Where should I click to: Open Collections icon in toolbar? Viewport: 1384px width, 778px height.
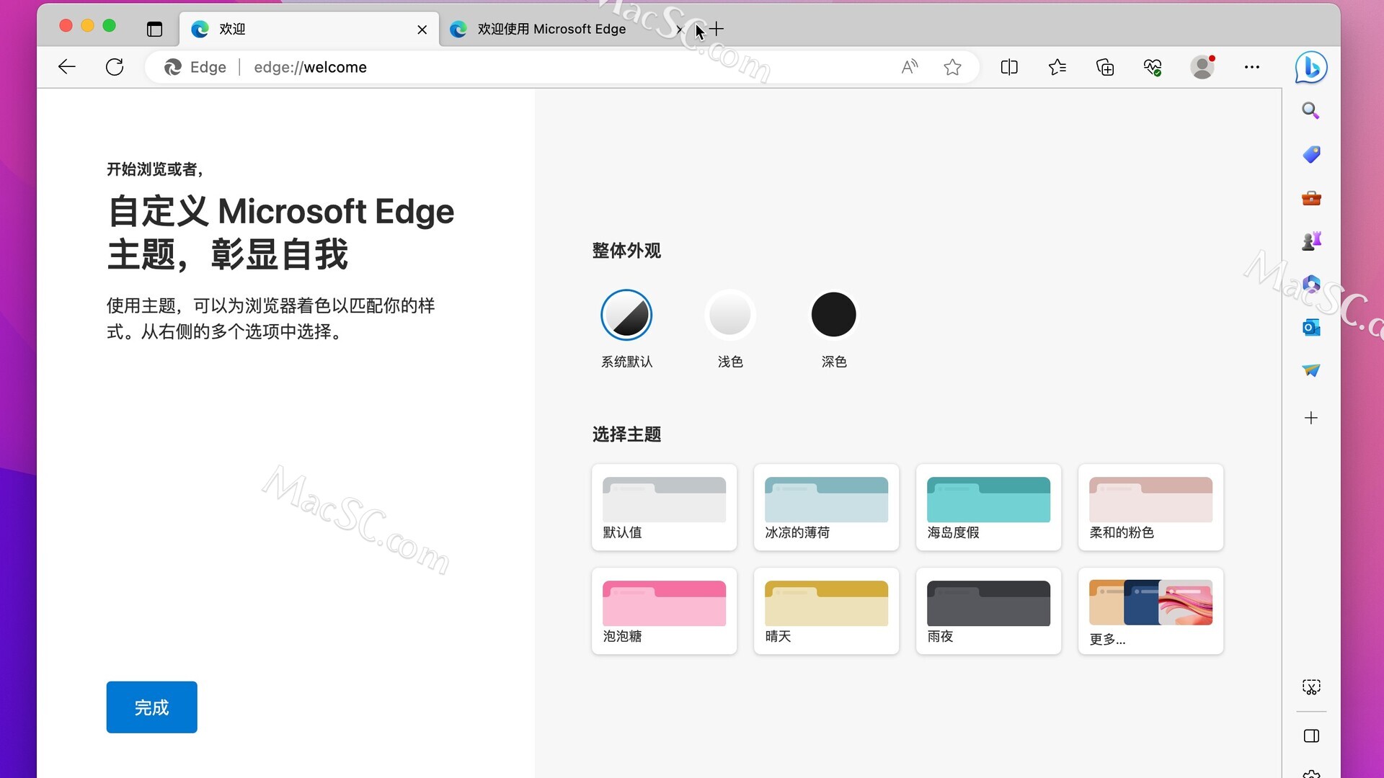[x=1105, y=67]
